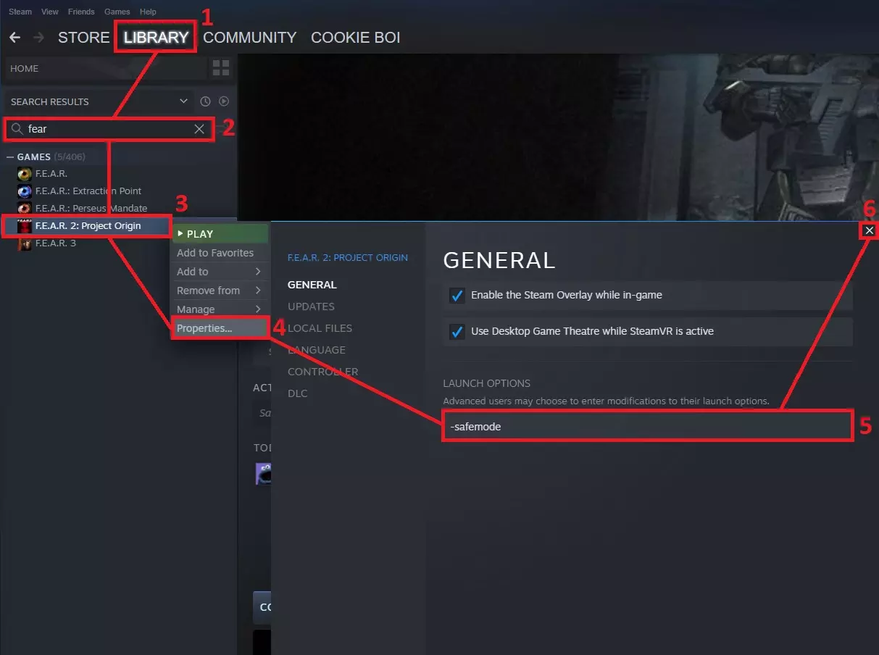
Task: Open the DLC properties section
Action: pos(298,393)
